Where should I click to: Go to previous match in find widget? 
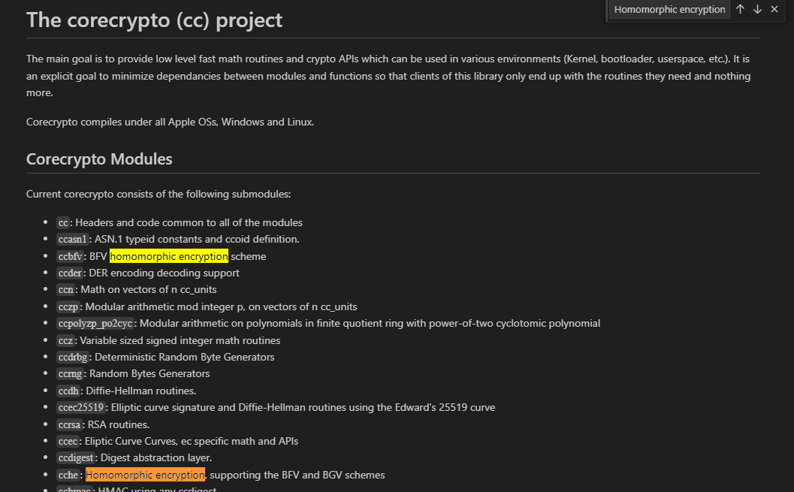click(x=740, y=9)
